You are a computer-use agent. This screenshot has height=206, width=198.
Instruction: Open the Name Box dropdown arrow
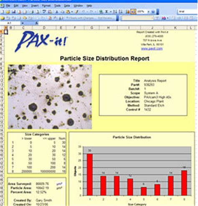click(23, 23)
